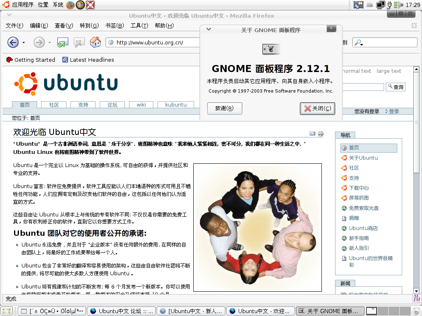Click the puzzle-piece applet icon in tray
The height and width of the screenshot is (316, 422).
(x=358, y=5)
